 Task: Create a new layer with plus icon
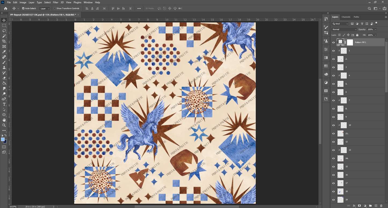[x=376, y=206]
